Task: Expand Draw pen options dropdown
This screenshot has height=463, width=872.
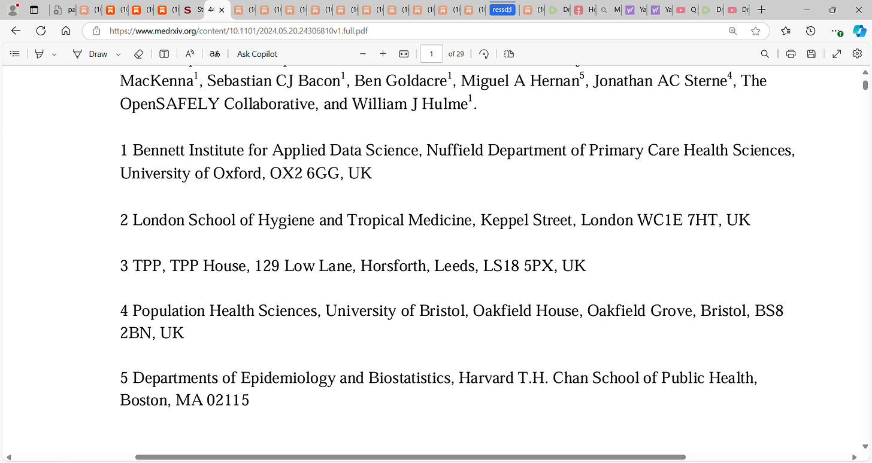Action: point(118,54)
